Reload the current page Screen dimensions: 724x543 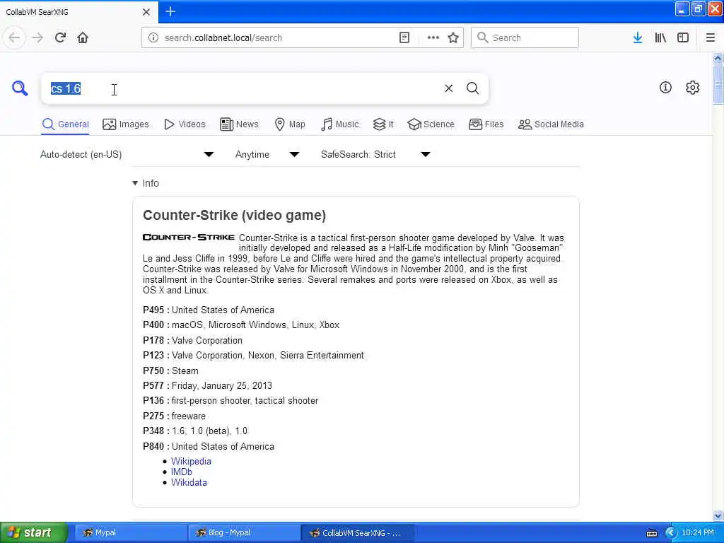pyautogui.click(x=60, y=37)
